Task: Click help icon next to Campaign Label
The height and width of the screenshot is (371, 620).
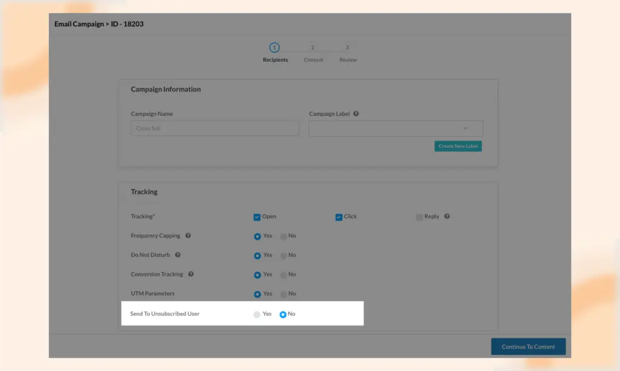Action: [x=356, y=114]
